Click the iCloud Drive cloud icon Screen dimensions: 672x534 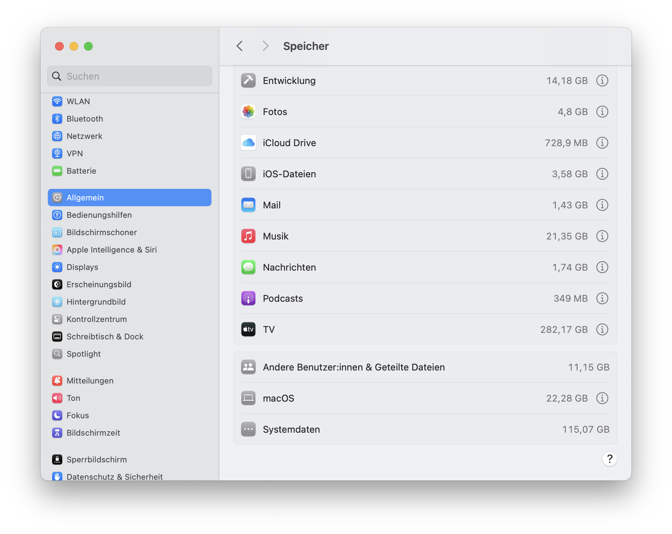point(248,143)
